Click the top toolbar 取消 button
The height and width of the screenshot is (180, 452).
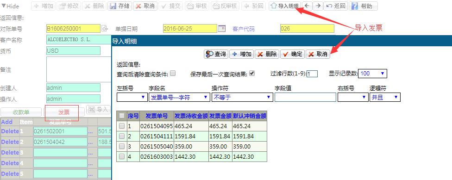[x=145, y=6]
